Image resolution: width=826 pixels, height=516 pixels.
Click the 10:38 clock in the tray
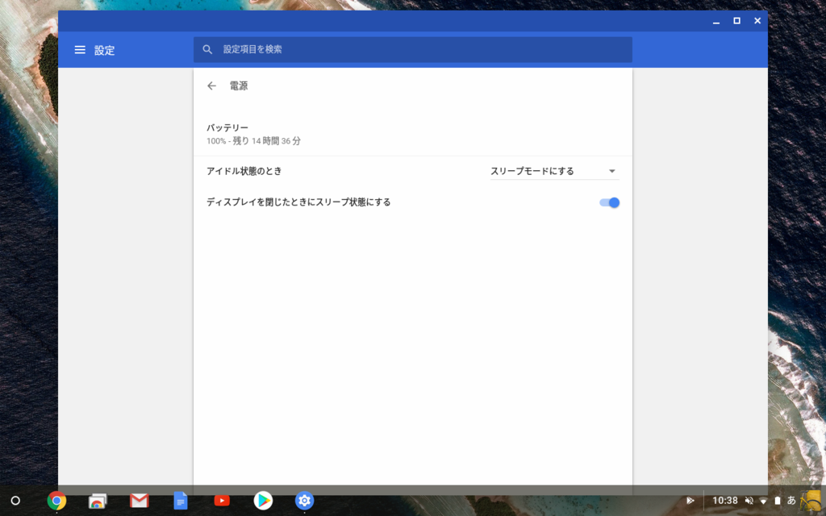(725, 501)
